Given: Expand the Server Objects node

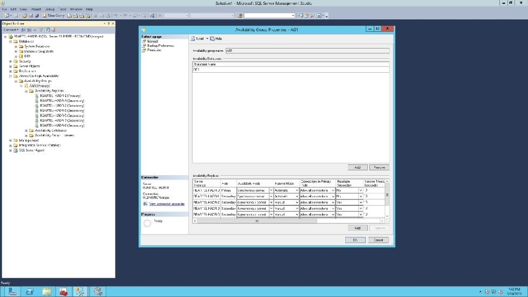Looking at the screenshot, I should tap(10, 66).
